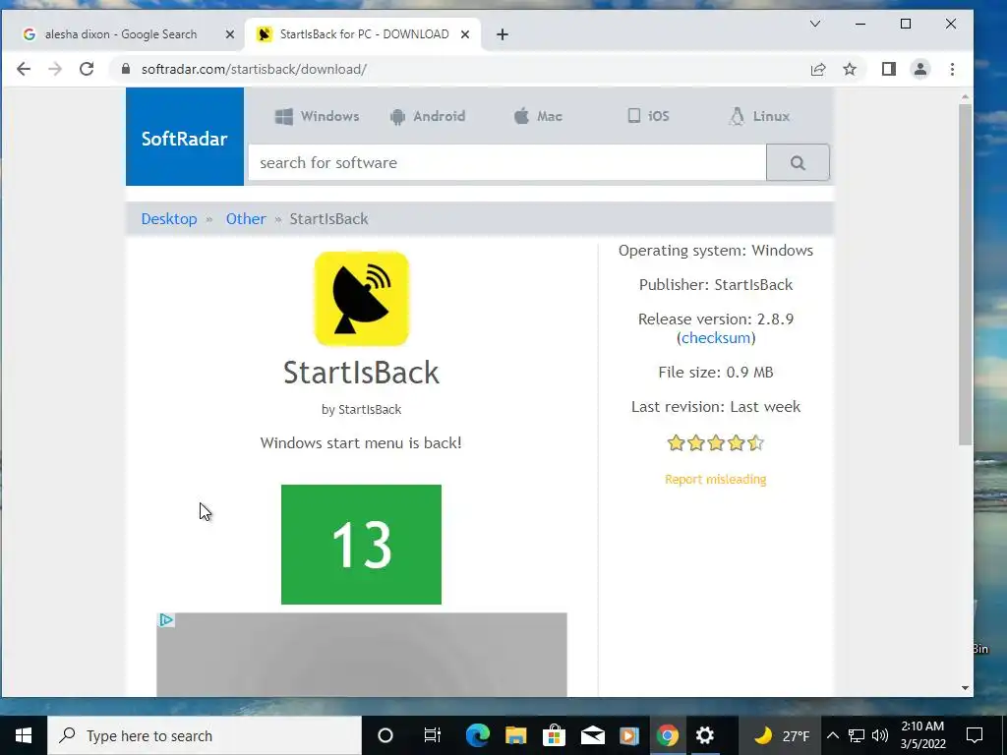1007x755 pixels.
Task: Open the volume tray icon
Action: click(x=880, y=735)
